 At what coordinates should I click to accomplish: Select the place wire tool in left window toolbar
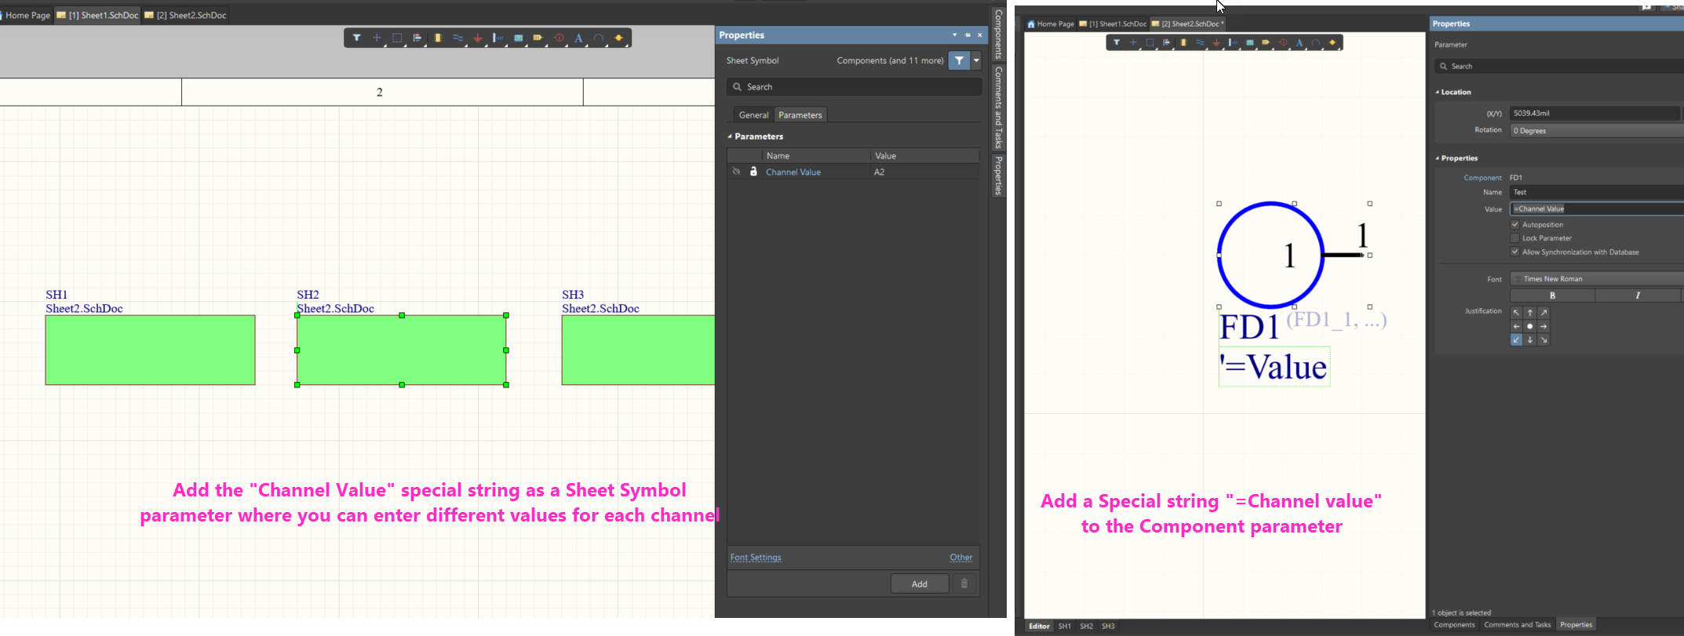click(458, 38)
